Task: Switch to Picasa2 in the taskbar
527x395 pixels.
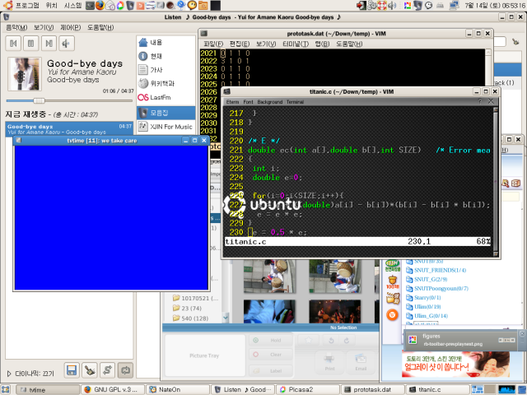Action: point(307,389)
